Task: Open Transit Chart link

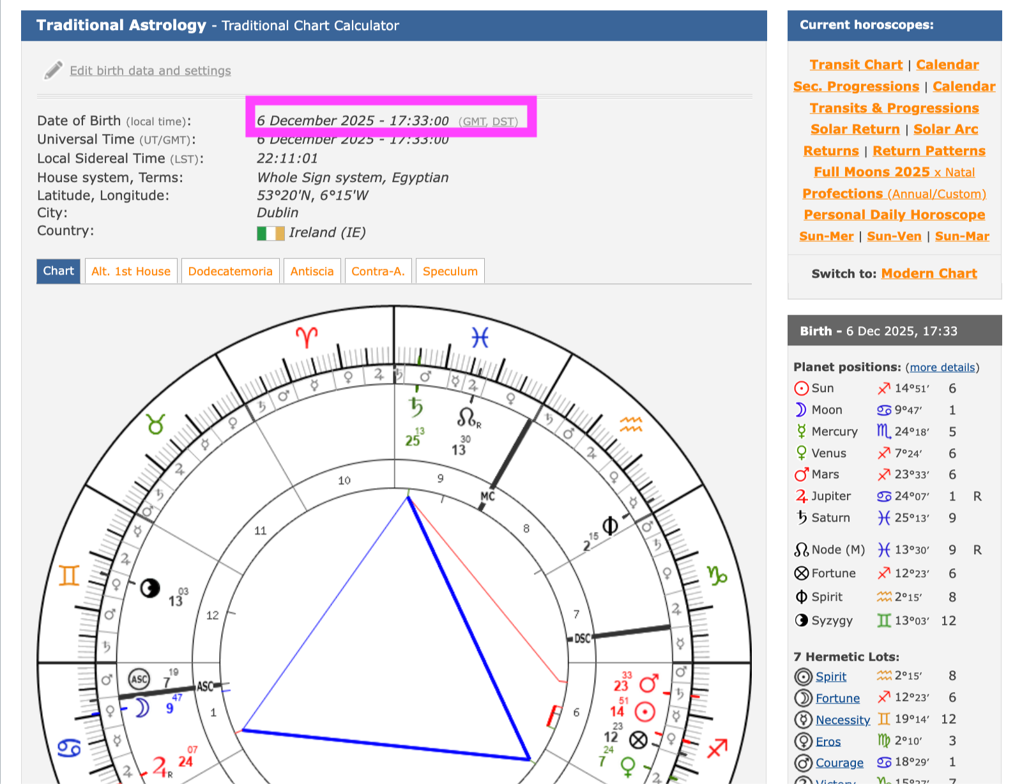Action: tap(856, 64)
